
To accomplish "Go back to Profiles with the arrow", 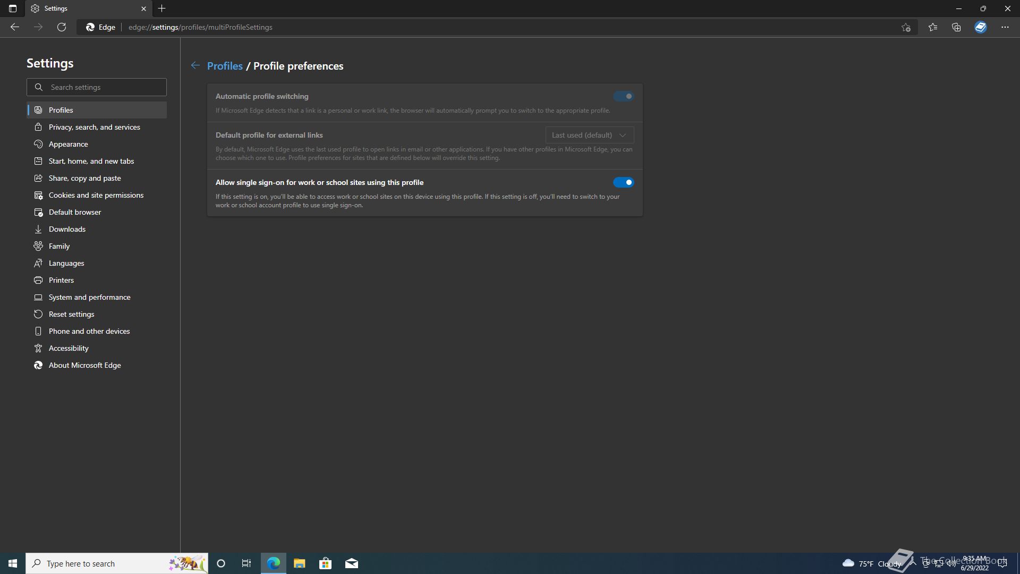I will point(195,65).
